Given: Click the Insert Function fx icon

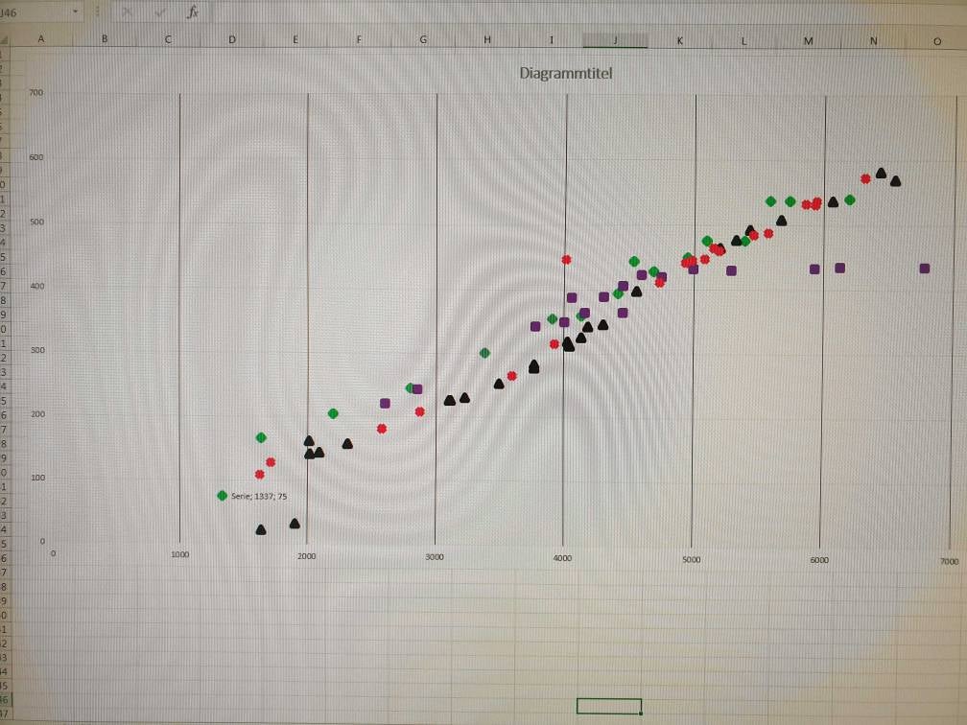Looking at the screenshot, I should pos(193,12).
